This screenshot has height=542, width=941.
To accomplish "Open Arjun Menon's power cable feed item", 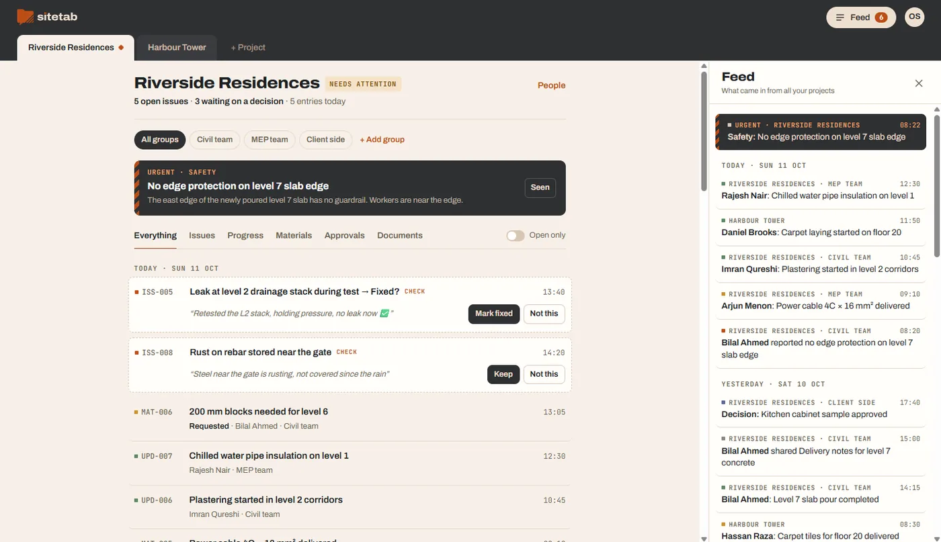I will coord(821,300).
